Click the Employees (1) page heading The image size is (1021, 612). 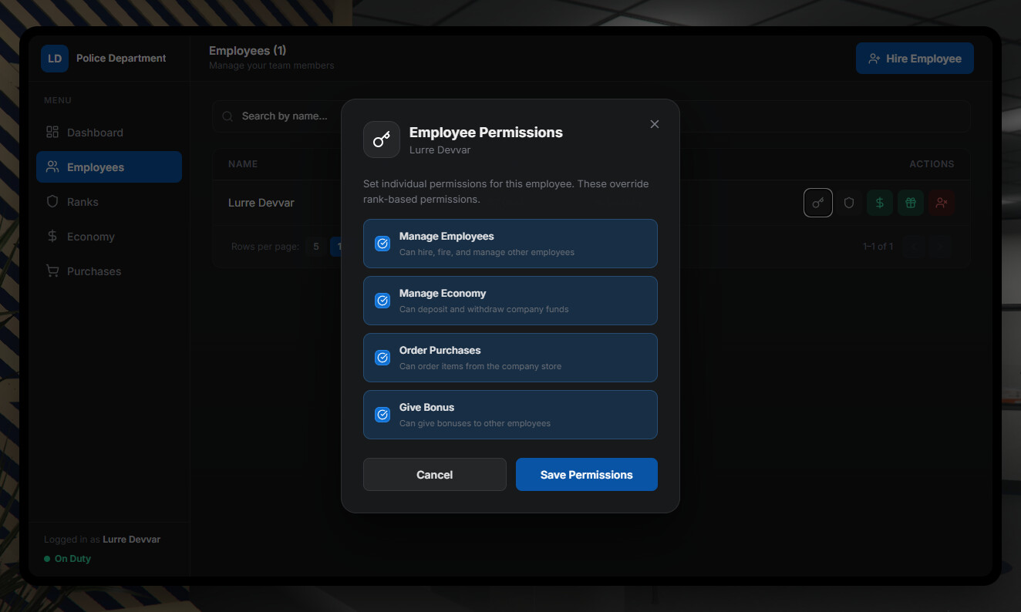coord(248,51)
